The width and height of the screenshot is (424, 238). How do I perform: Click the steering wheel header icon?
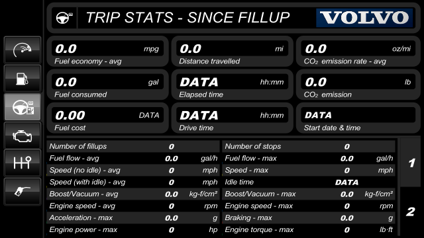click(64, 18)
